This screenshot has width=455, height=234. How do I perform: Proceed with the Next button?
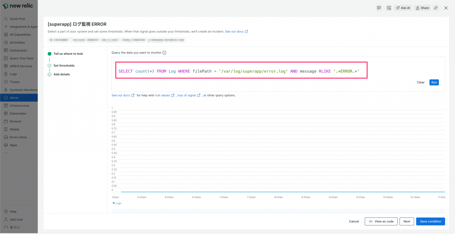coord(407,221)
